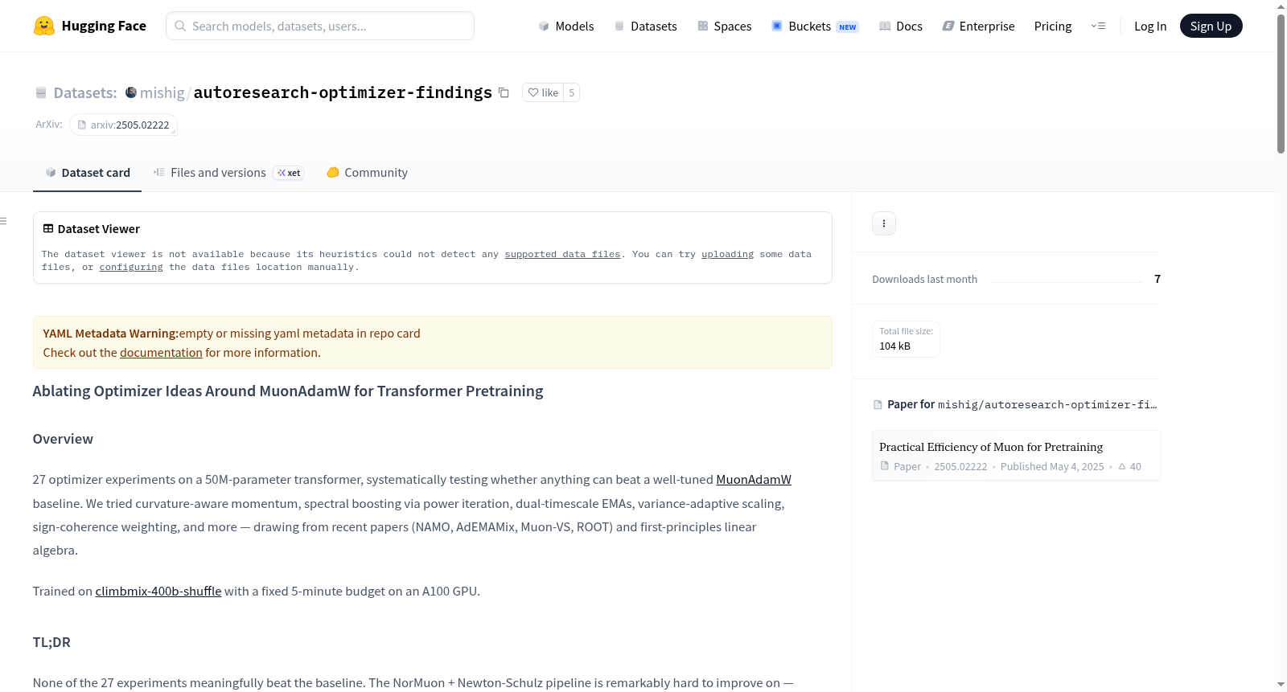
Task: Open the MuonAdamW link
Action: (754, 480)
